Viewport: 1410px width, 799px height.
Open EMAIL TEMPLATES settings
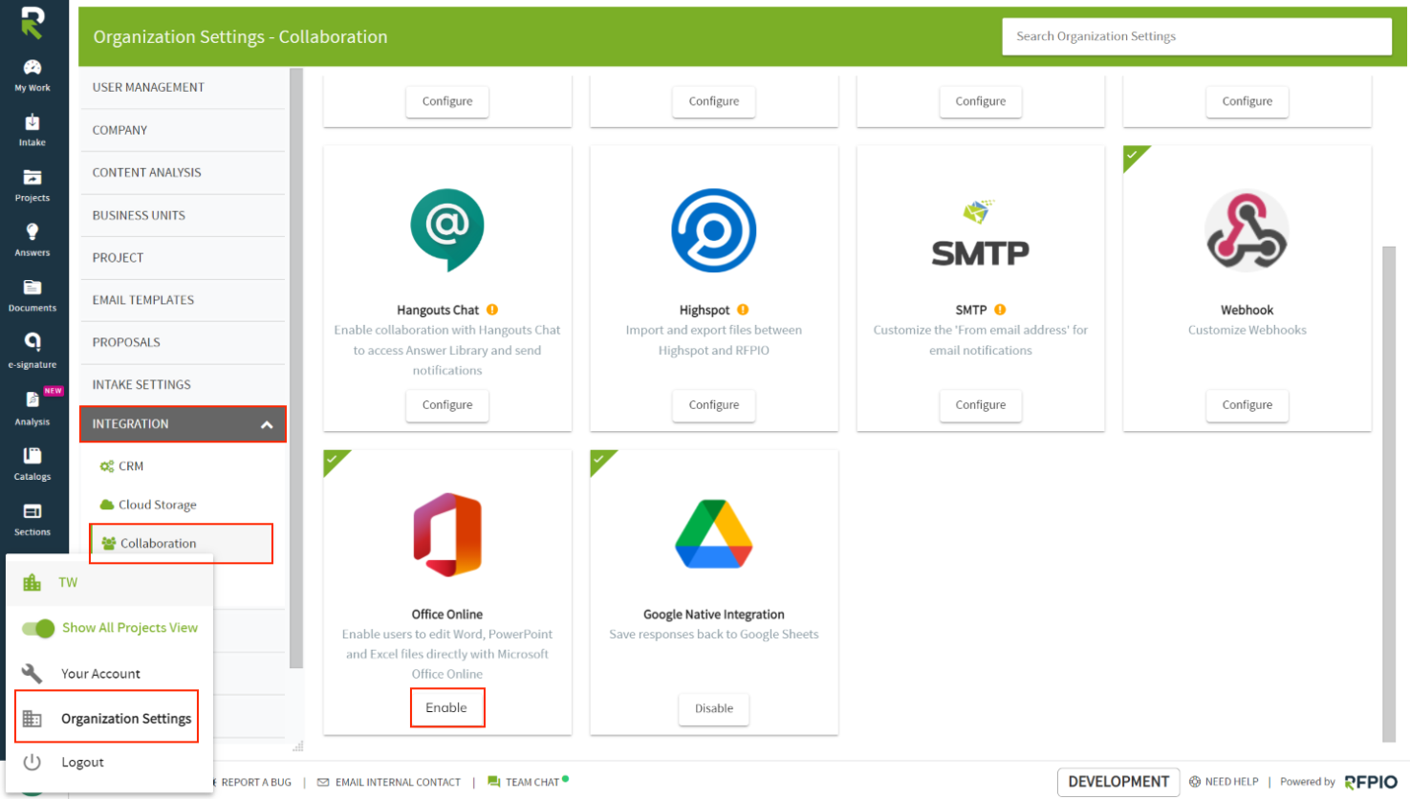183,300
